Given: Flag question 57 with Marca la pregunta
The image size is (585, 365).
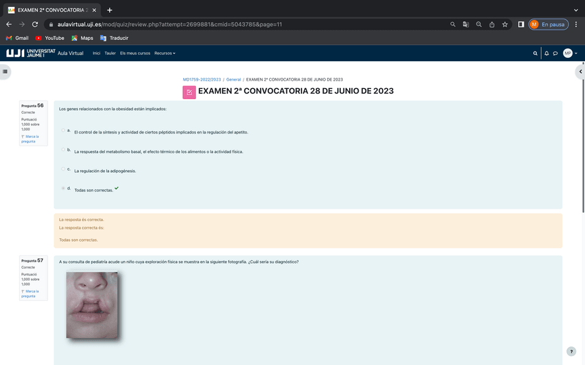Looking at the screenshot, I should 30,293.
